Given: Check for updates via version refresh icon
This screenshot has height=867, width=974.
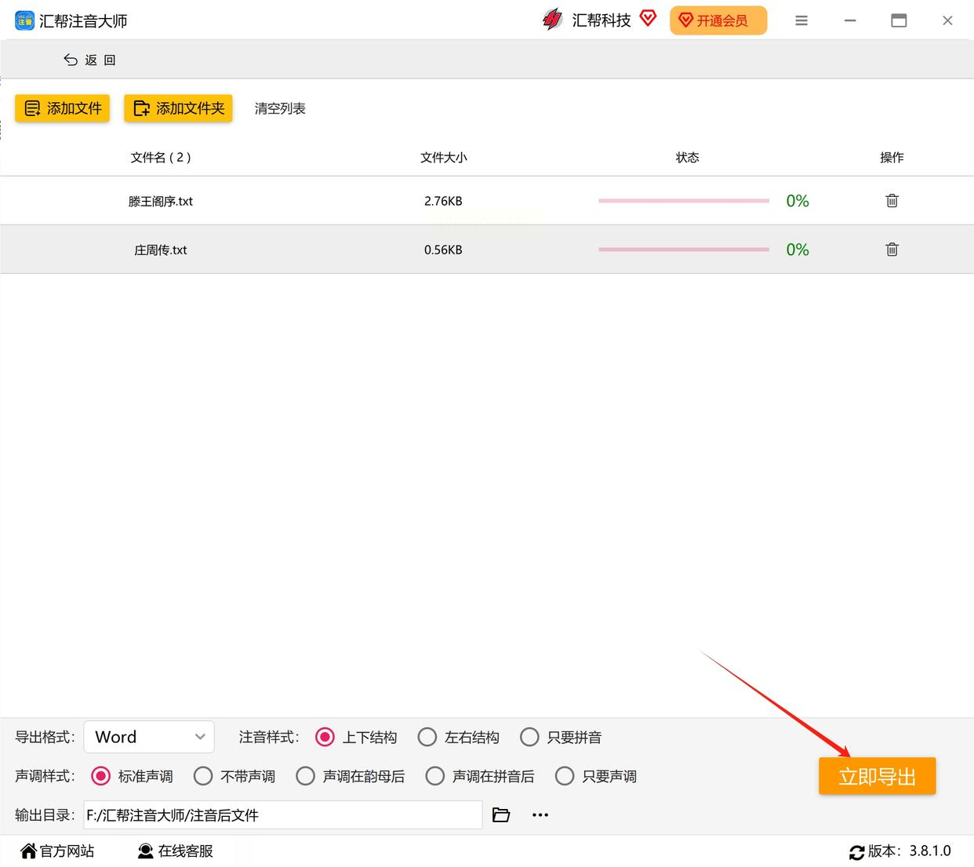Looking at the screenshot, I should click(x=856, y=852).
